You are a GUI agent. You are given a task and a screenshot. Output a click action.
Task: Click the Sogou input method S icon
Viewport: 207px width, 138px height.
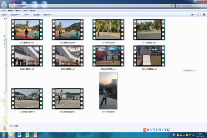click(145, 130)
